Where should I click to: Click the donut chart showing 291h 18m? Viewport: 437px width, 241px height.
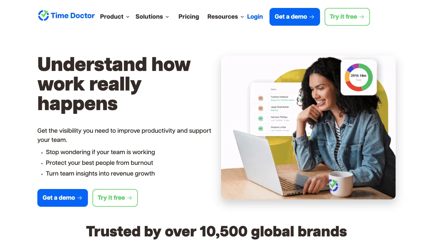pos(359,77)
